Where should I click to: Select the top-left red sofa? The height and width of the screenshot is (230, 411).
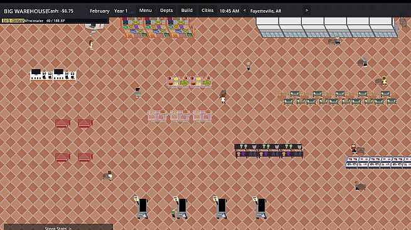62,123
